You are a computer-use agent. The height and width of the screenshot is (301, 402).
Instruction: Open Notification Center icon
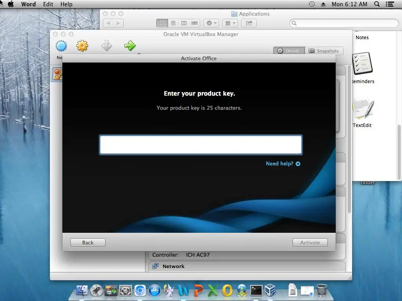pos(390,4)
